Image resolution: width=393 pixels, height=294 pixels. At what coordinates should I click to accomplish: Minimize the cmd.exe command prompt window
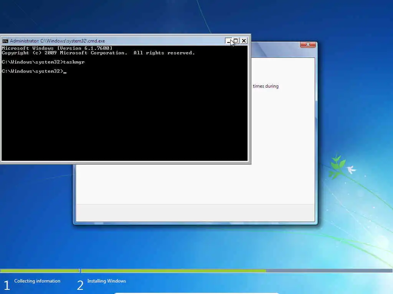click(228, 41)
